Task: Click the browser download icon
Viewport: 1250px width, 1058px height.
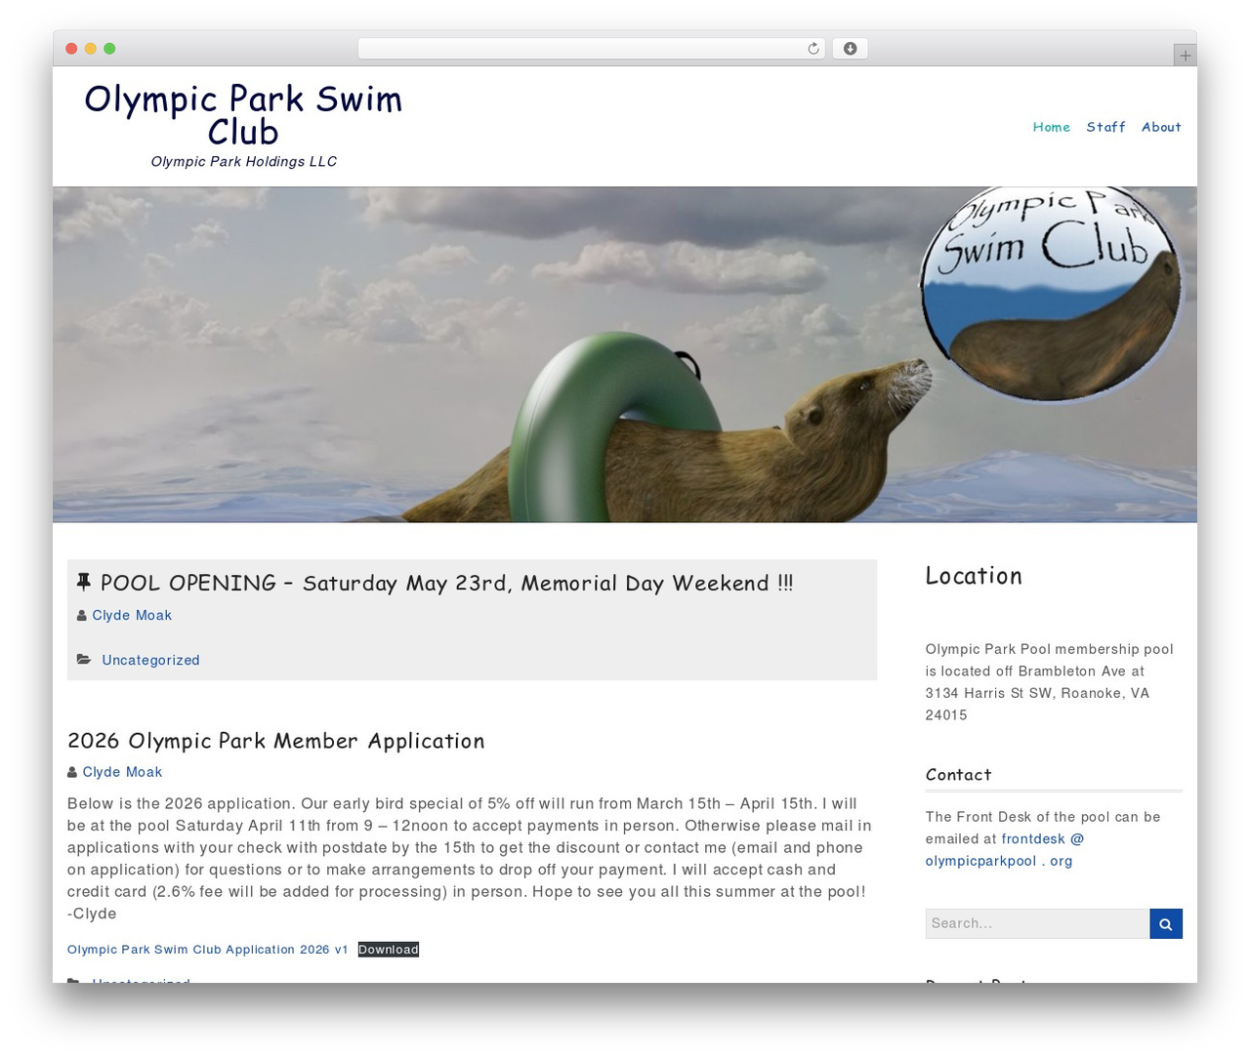Action: click(x=850, y=49)
